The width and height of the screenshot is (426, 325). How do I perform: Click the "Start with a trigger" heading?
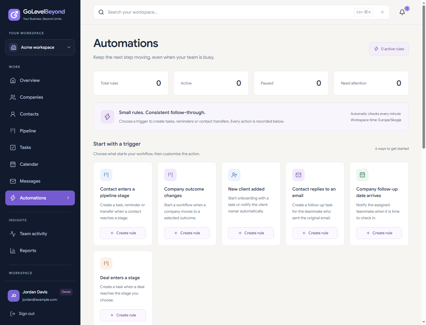117,144
